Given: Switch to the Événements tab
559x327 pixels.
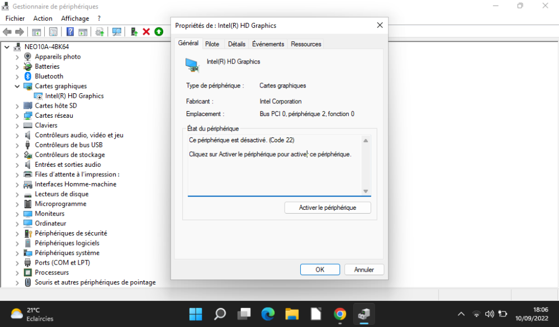Looking at the screenshot, I should tap(268, 44).
